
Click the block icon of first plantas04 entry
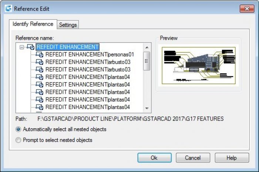(40, 77)
